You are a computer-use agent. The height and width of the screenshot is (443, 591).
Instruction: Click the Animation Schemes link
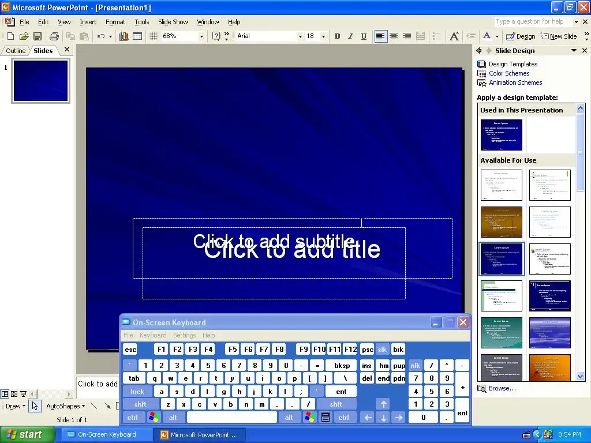[515, 82]
